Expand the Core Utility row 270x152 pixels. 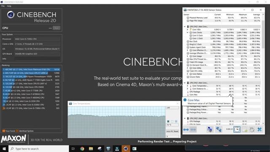click(x=187, y=68)
